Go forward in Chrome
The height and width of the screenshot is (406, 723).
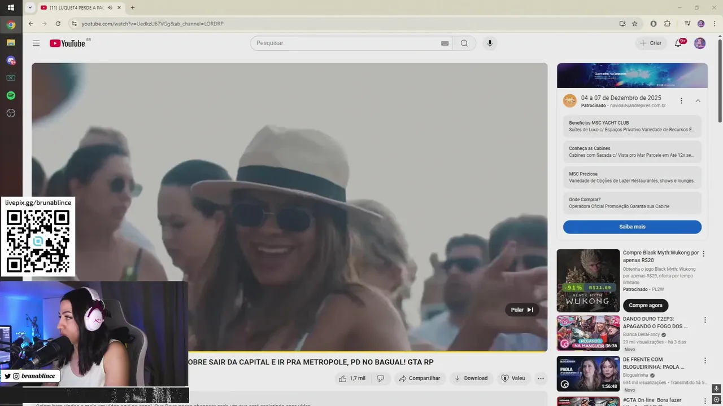[x=45, y=24]
